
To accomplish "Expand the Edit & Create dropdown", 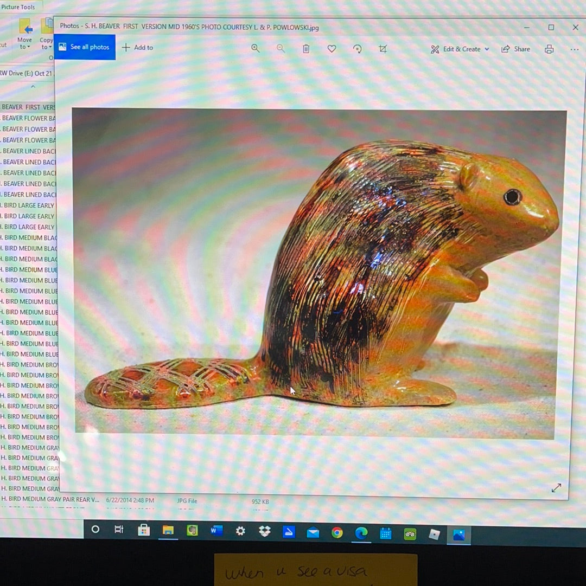I will [x=460, y=49].
